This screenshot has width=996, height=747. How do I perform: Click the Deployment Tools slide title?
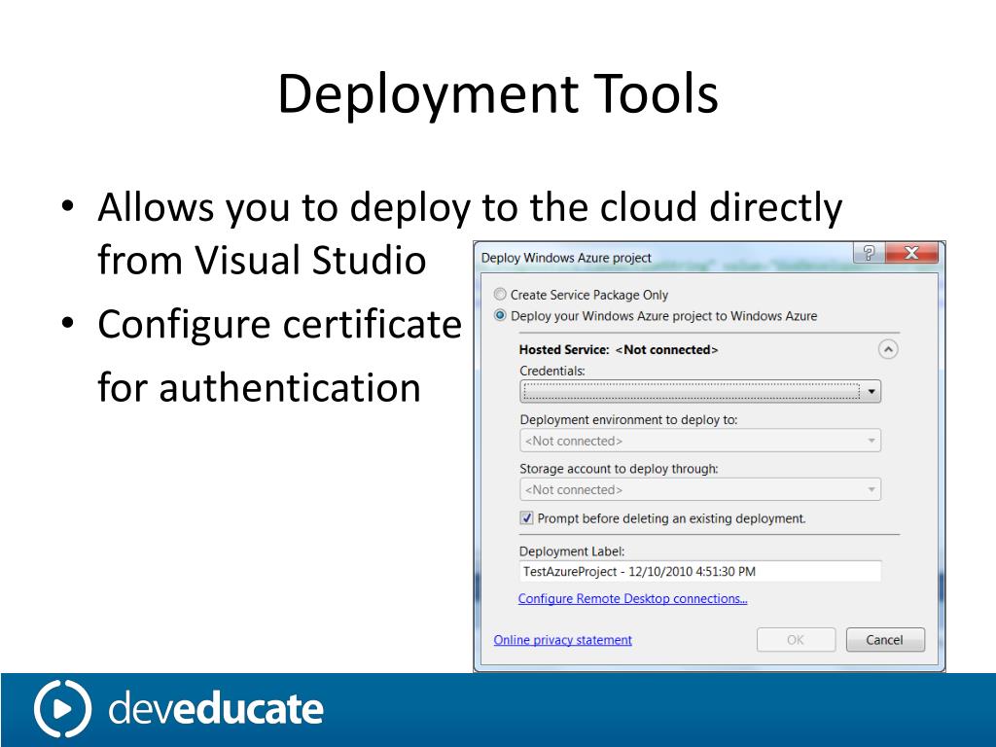(497, 95)
